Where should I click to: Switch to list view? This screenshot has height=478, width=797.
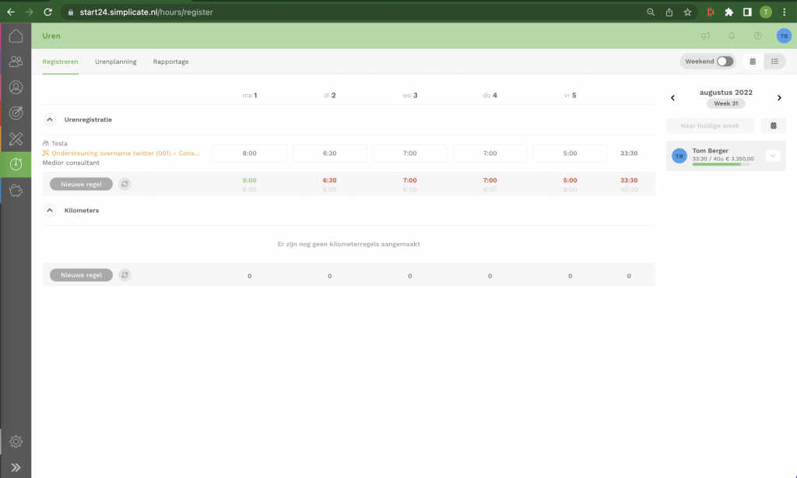point(774,61)
